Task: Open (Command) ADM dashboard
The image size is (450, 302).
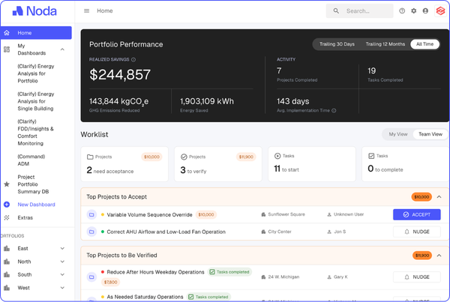Action: pos(31,160)
